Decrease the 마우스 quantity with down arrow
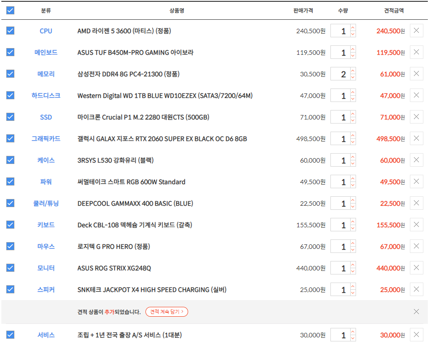The image size is (431, 345). click(353, 249)
